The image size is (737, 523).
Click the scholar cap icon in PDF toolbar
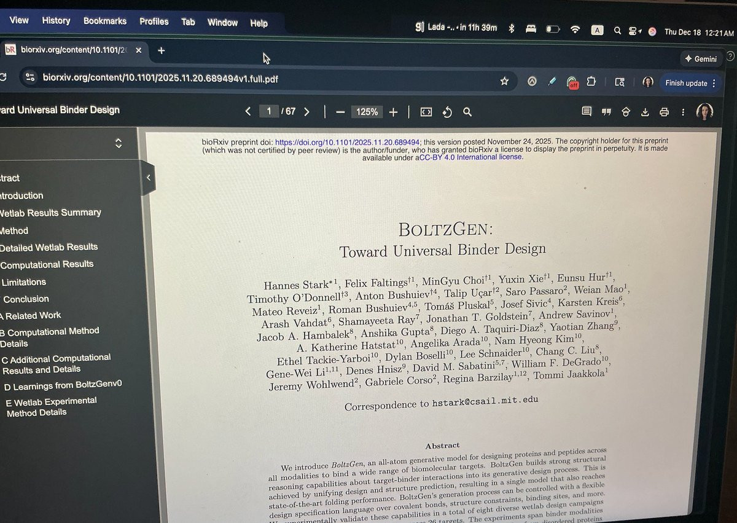click(x=626, y=112)
